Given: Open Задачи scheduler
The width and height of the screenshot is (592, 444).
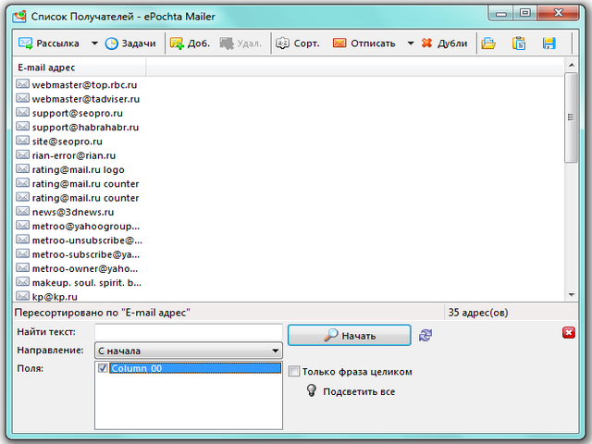Looking at the screenshot, I should (130, 43).
